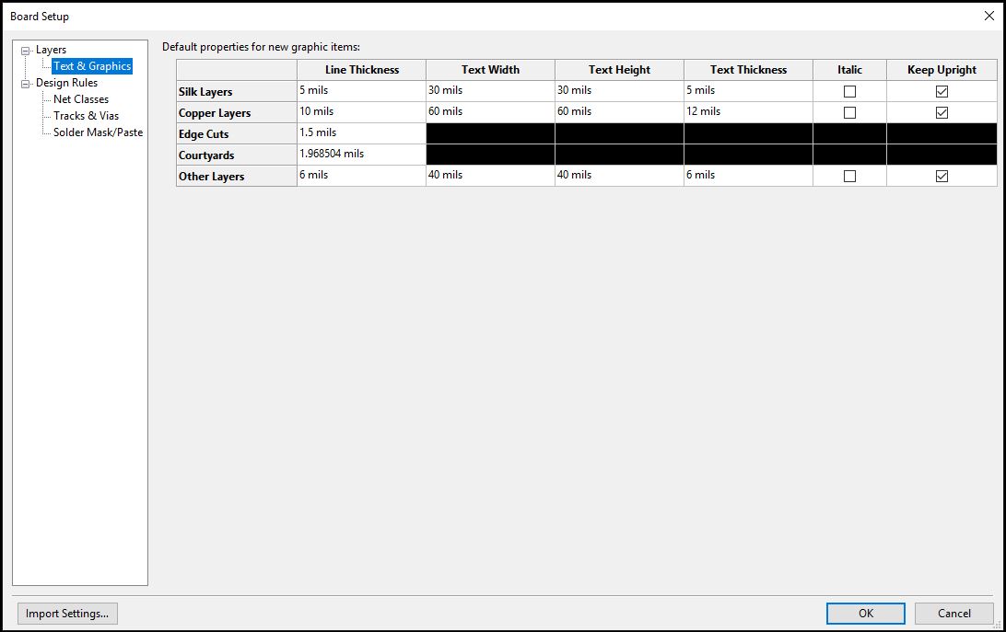1006x632 pixels.
Task: Select Solder Mask/Paste in the tree
Action: [98, 132]
